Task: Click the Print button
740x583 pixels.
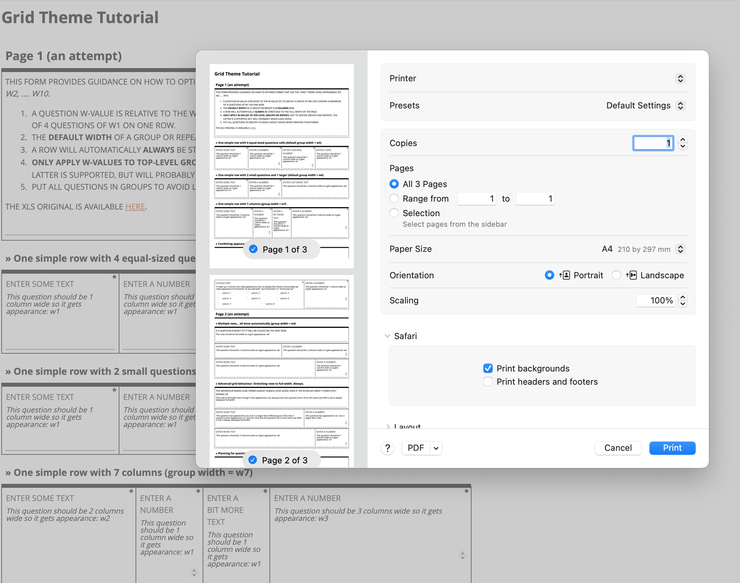Action: [672, 448]
